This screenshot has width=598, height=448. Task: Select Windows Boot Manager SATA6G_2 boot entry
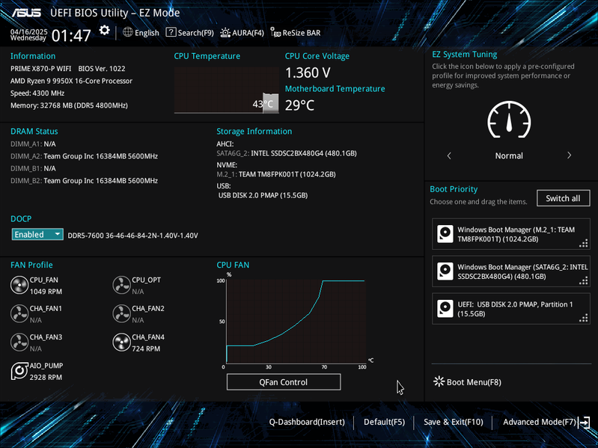pos(511,271)
